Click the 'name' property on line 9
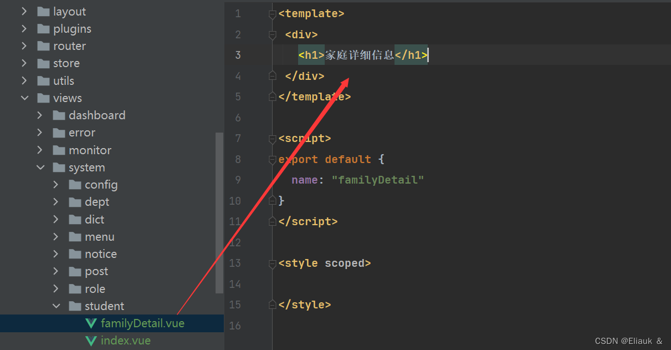 point(305,180)
